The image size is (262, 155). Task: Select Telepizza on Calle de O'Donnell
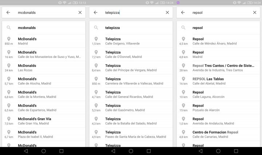coord(131,55)
